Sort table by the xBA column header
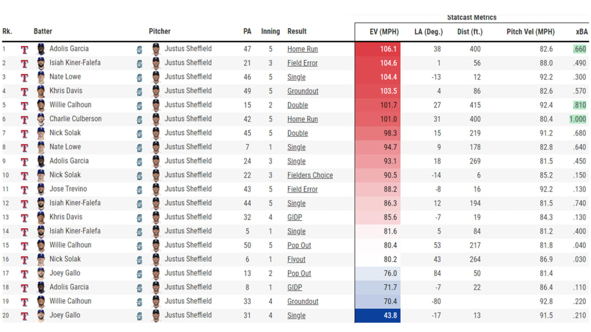This screenshot has height=332, width=591. [581, 32]
